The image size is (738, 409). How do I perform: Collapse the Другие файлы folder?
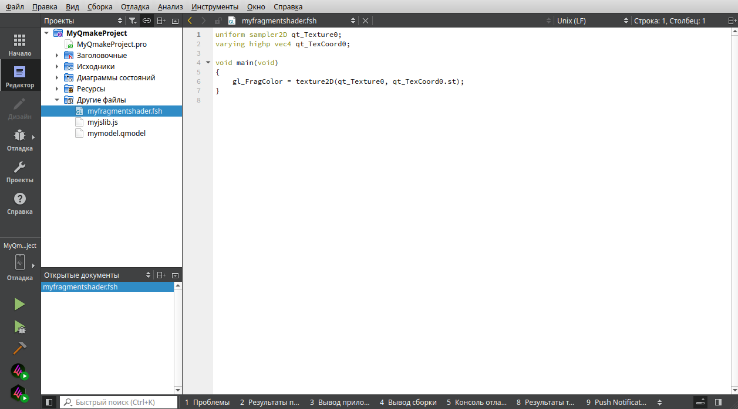point(57,100)
